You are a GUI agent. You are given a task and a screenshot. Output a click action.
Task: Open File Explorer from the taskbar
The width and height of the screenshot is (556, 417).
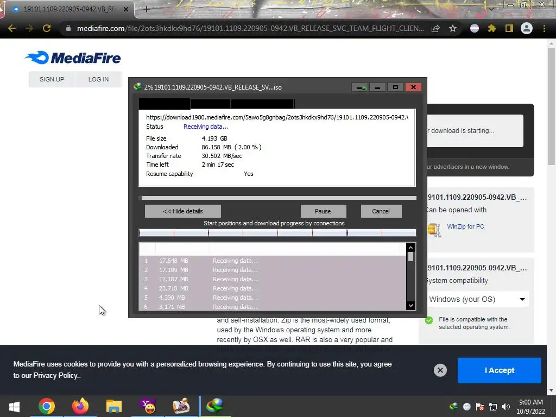pos(114,406)
